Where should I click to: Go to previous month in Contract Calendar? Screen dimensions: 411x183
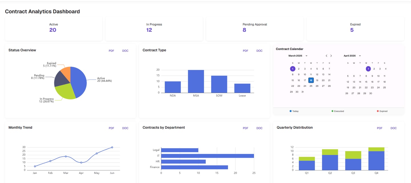[327, 56]
